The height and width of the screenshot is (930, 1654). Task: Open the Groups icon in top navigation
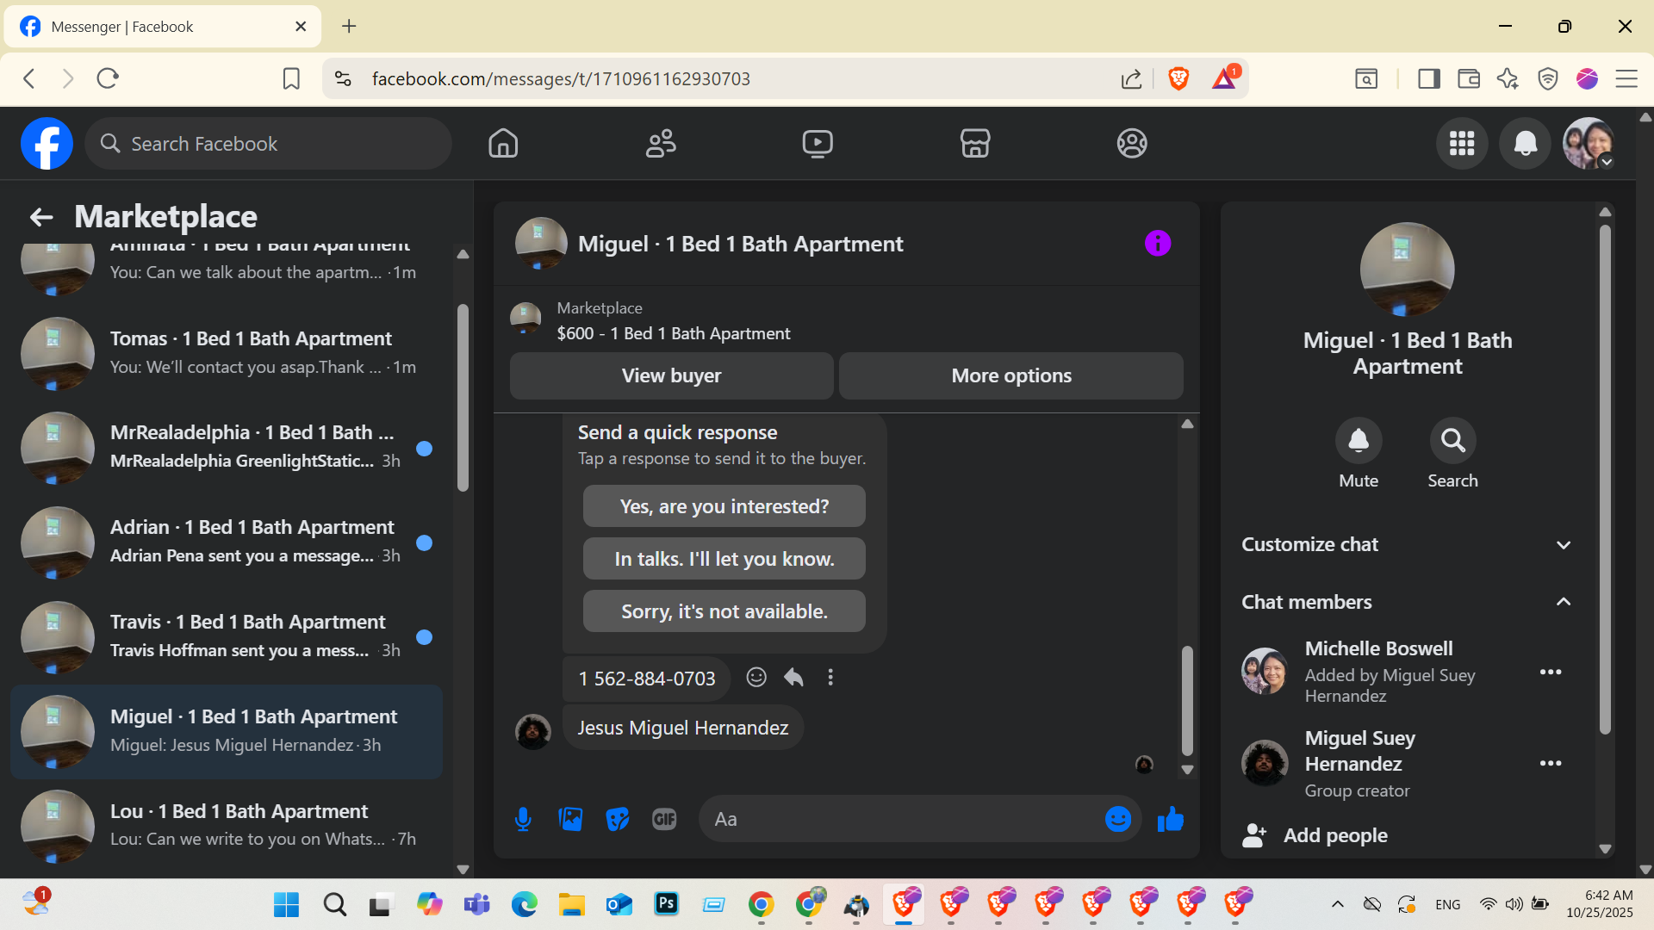click(1132, 143)
